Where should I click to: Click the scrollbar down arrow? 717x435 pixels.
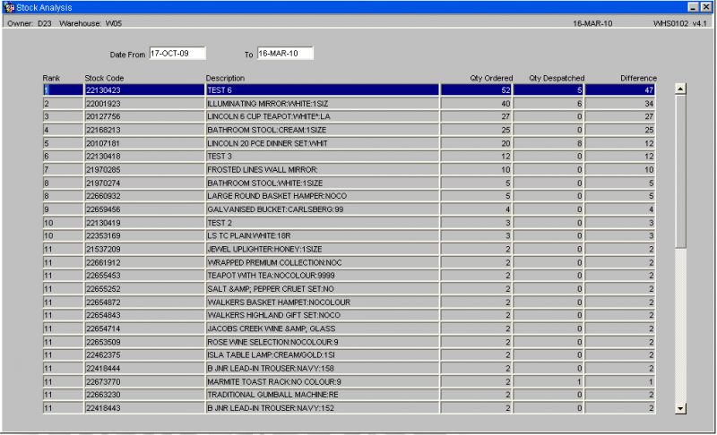tap(680, 408)
